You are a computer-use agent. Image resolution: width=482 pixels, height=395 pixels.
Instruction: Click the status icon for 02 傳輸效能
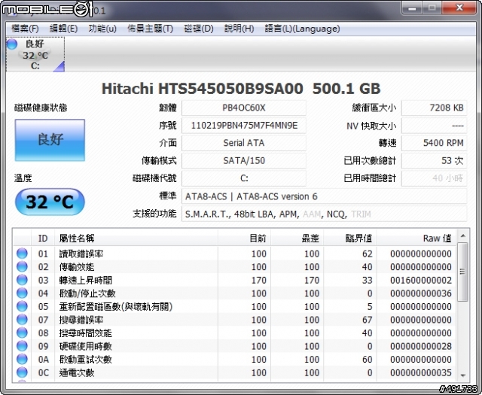[22, 266]
